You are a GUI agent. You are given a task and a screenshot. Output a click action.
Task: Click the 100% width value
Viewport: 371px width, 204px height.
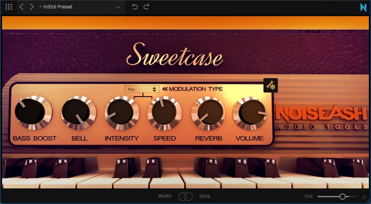(205, 197)
